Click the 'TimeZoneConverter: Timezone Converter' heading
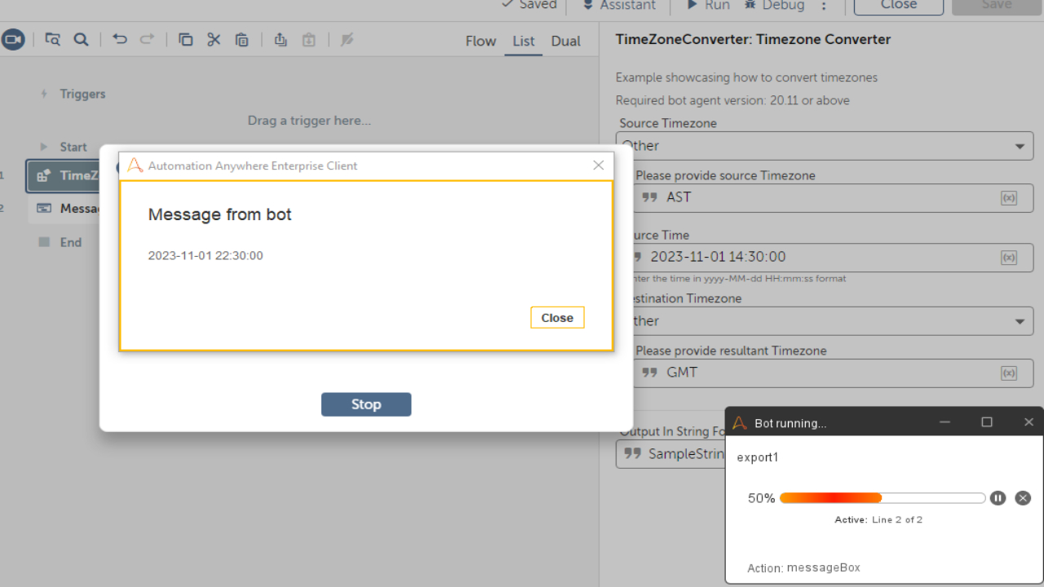 click(x=753, y=39)
